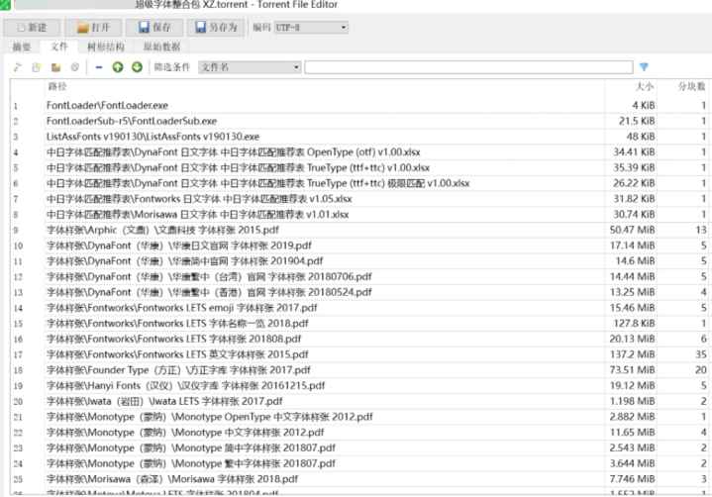
Task: Click the add file page icon
Action: 37,67
